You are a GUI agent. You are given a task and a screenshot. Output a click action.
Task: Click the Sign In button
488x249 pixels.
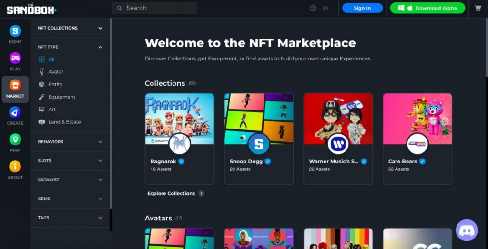[x=362, y=8]
